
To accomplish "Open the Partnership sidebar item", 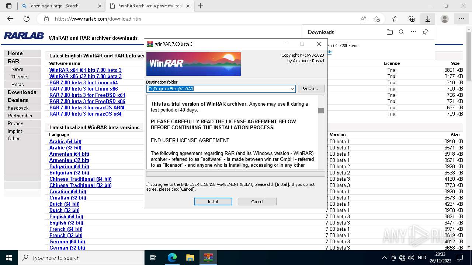I will coord(20,116).
